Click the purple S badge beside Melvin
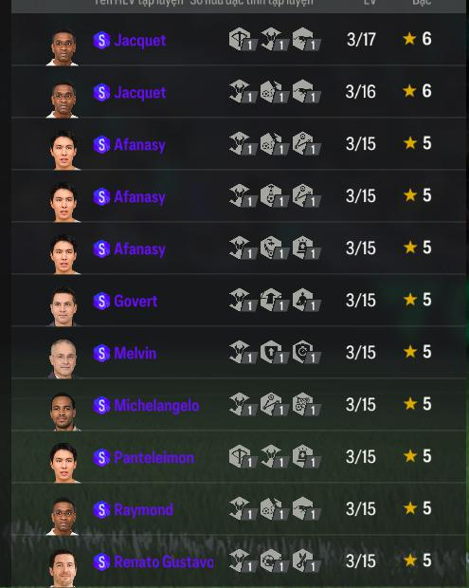 (101, 353)
